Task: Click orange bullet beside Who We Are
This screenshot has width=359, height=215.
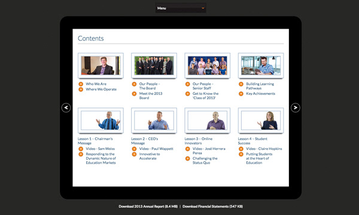Action: pos(81,84)
